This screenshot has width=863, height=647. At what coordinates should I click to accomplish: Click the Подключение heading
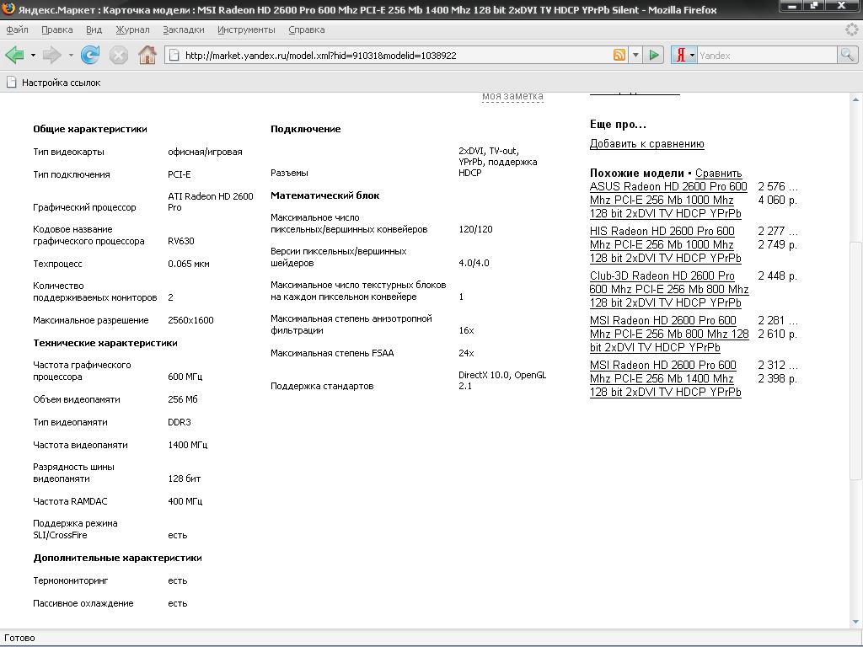305,129
